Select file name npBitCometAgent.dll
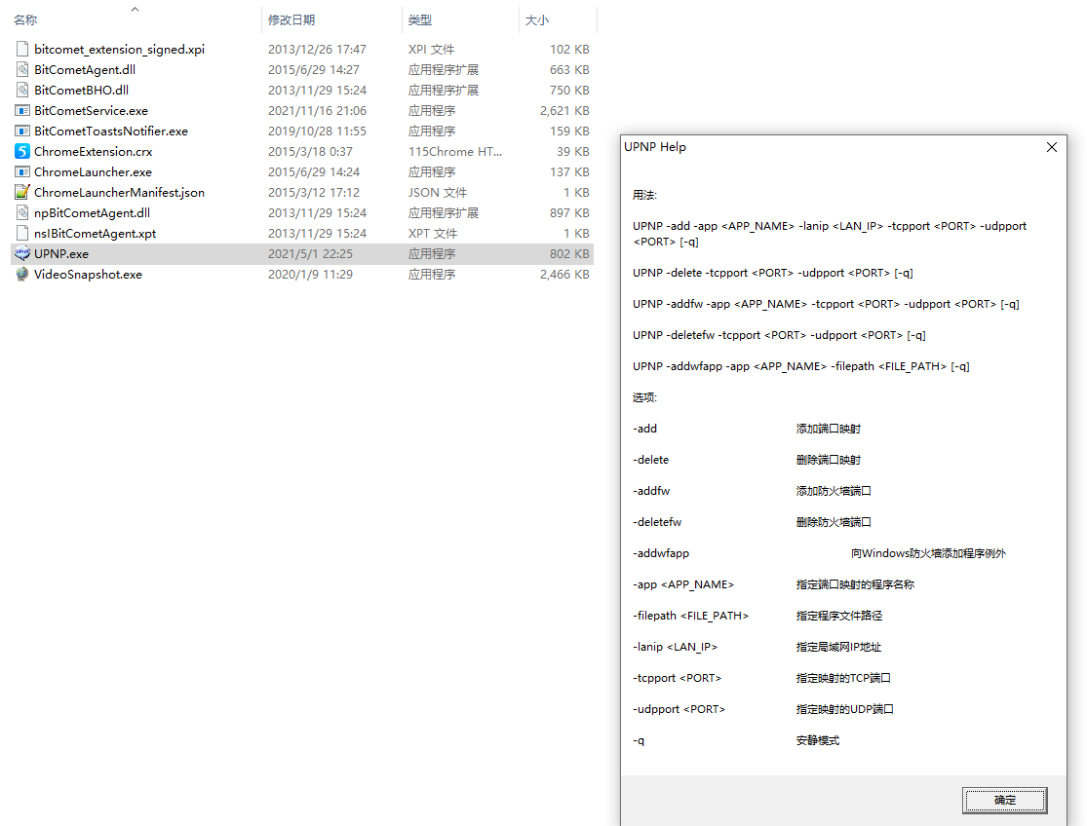 coord(93,212)
